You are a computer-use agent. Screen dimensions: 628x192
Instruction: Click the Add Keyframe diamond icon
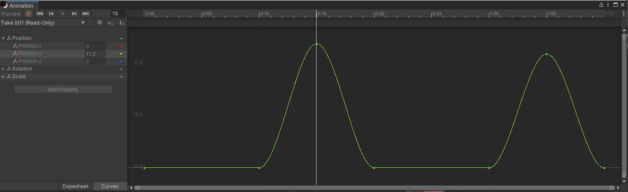pyautogui.click(x=110, y=23)
